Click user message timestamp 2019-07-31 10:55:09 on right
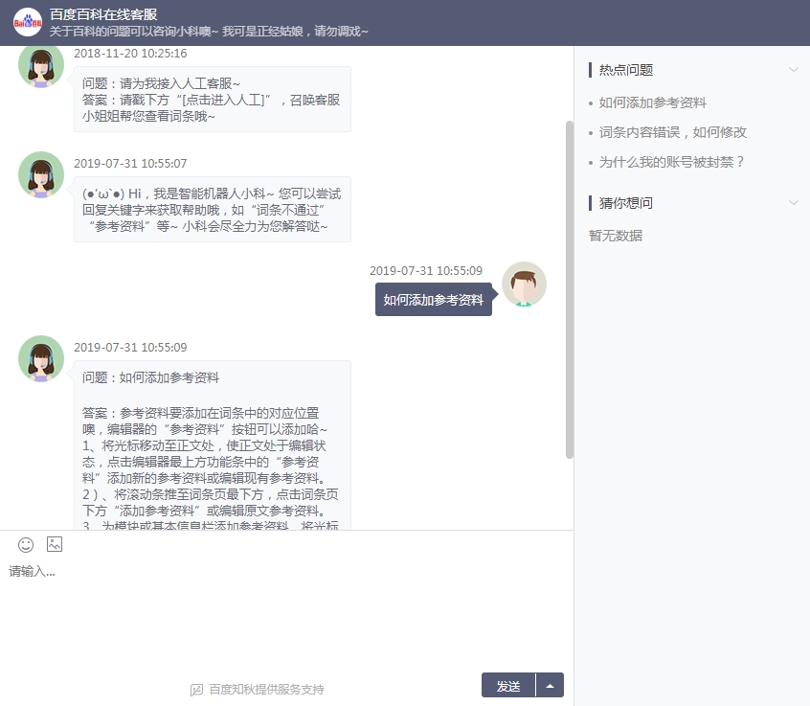The height and width of the screenshot is (706, 810). (x=426, y=270)
